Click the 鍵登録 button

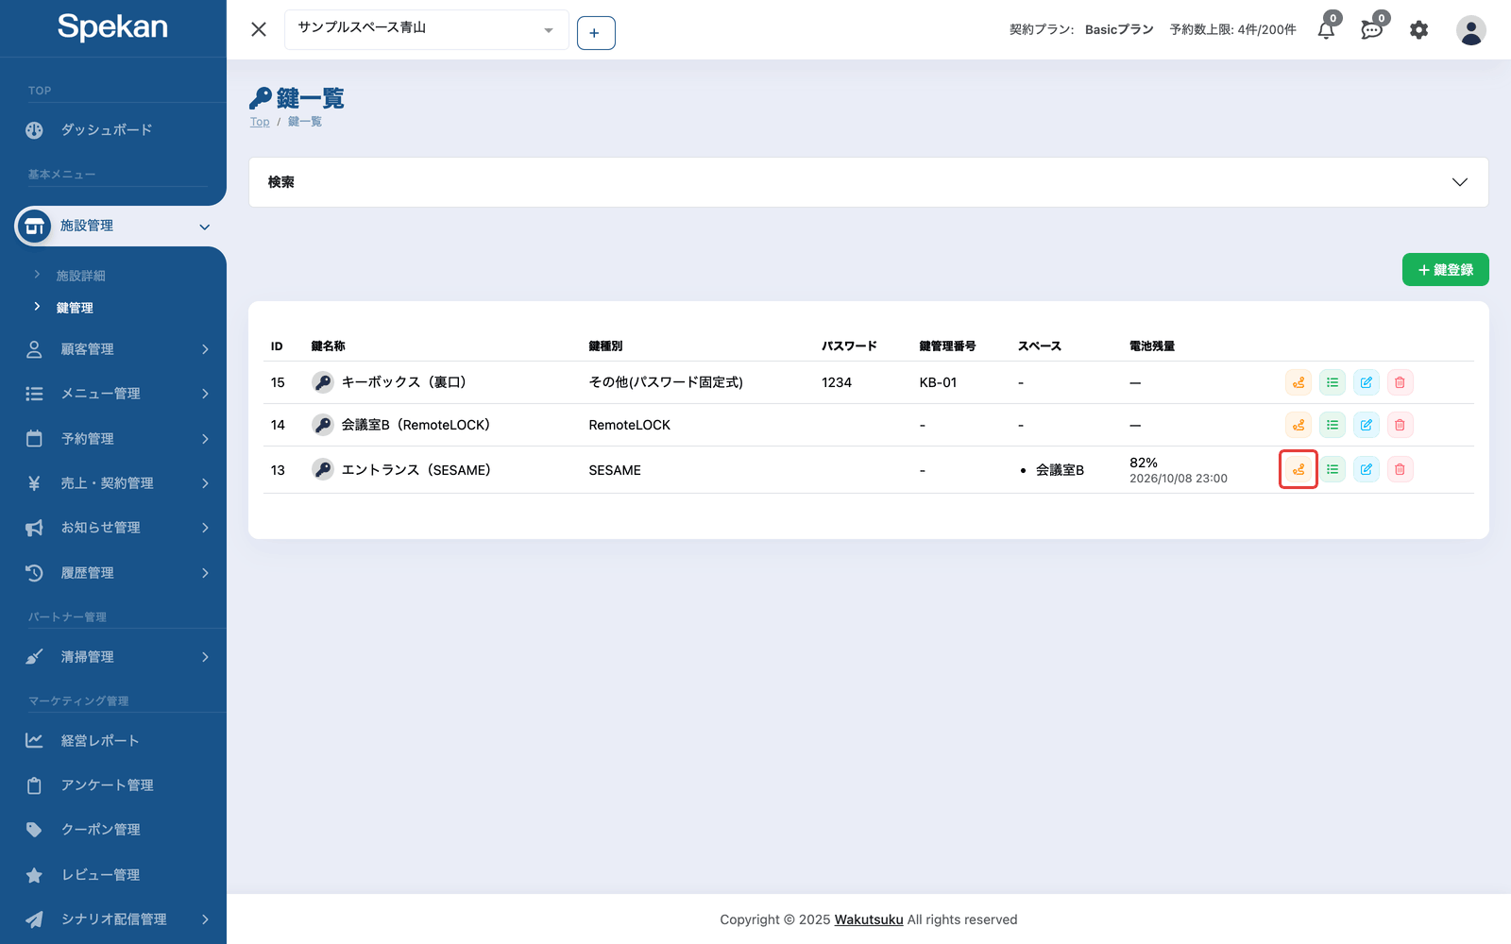pos(1445,269)
